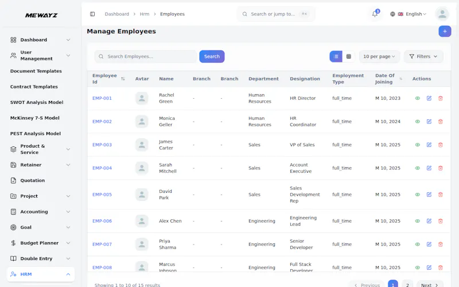The width and height of the screenshot is (459, 287).
Task: Go to Dashboard breadcrumb
Action: (x=117, y=14)
